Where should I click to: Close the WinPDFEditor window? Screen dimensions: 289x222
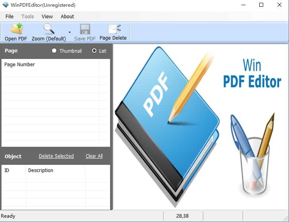[279, 5]
